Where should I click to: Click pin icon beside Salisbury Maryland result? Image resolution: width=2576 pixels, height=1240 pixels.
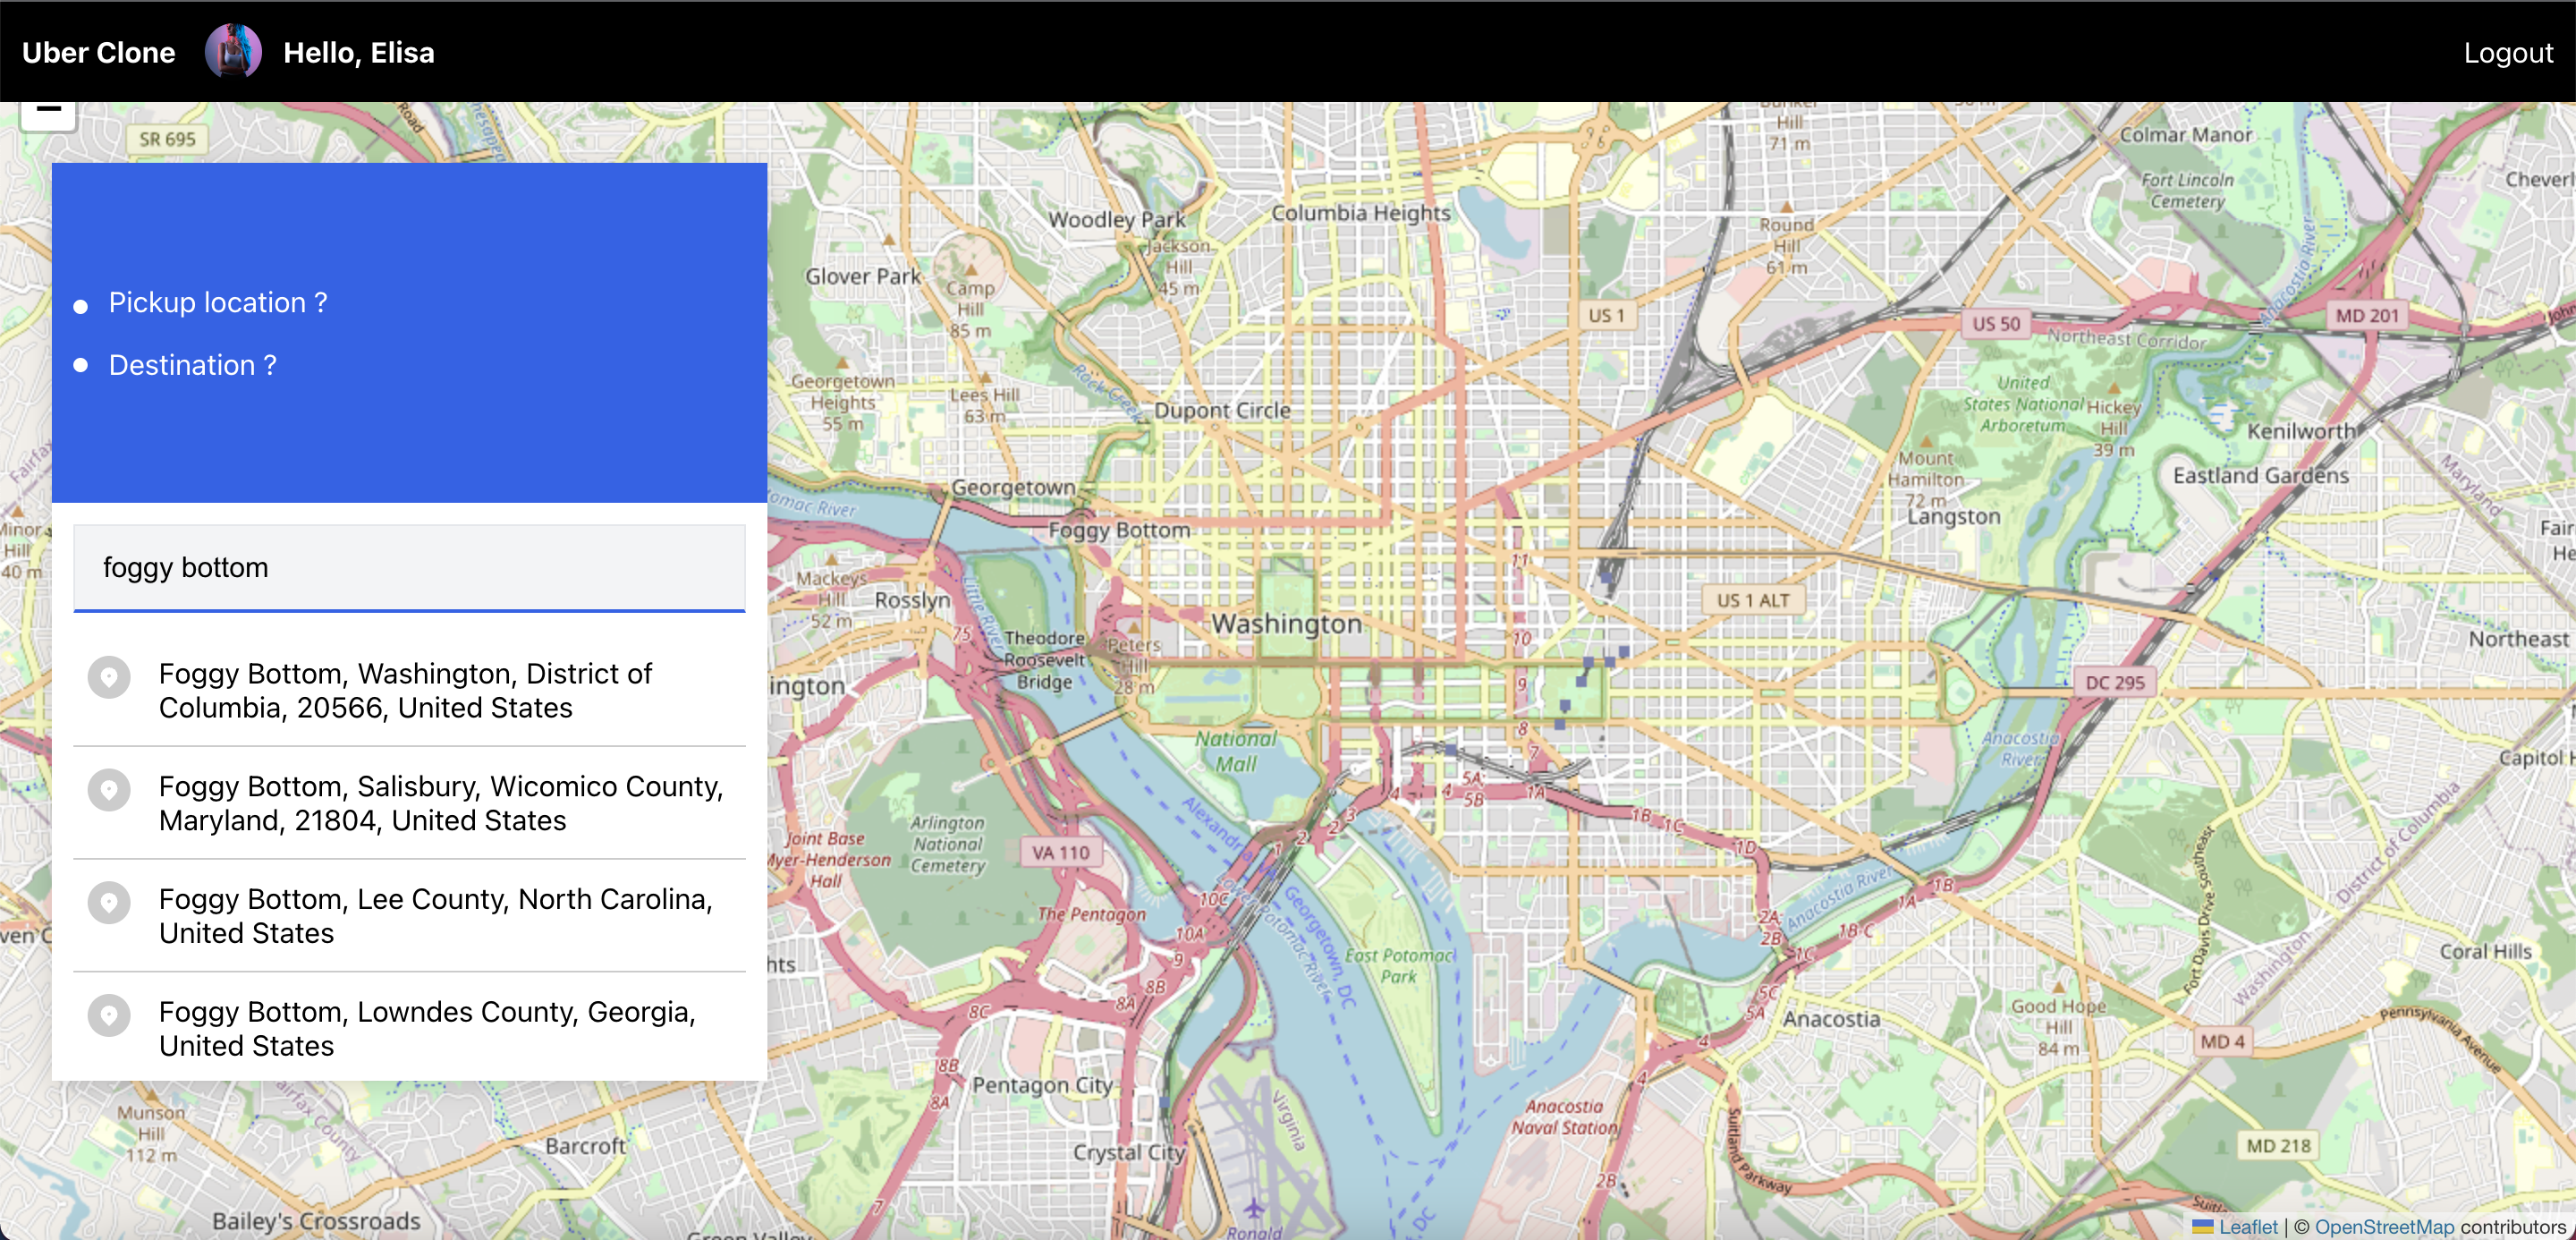(109, 790)
